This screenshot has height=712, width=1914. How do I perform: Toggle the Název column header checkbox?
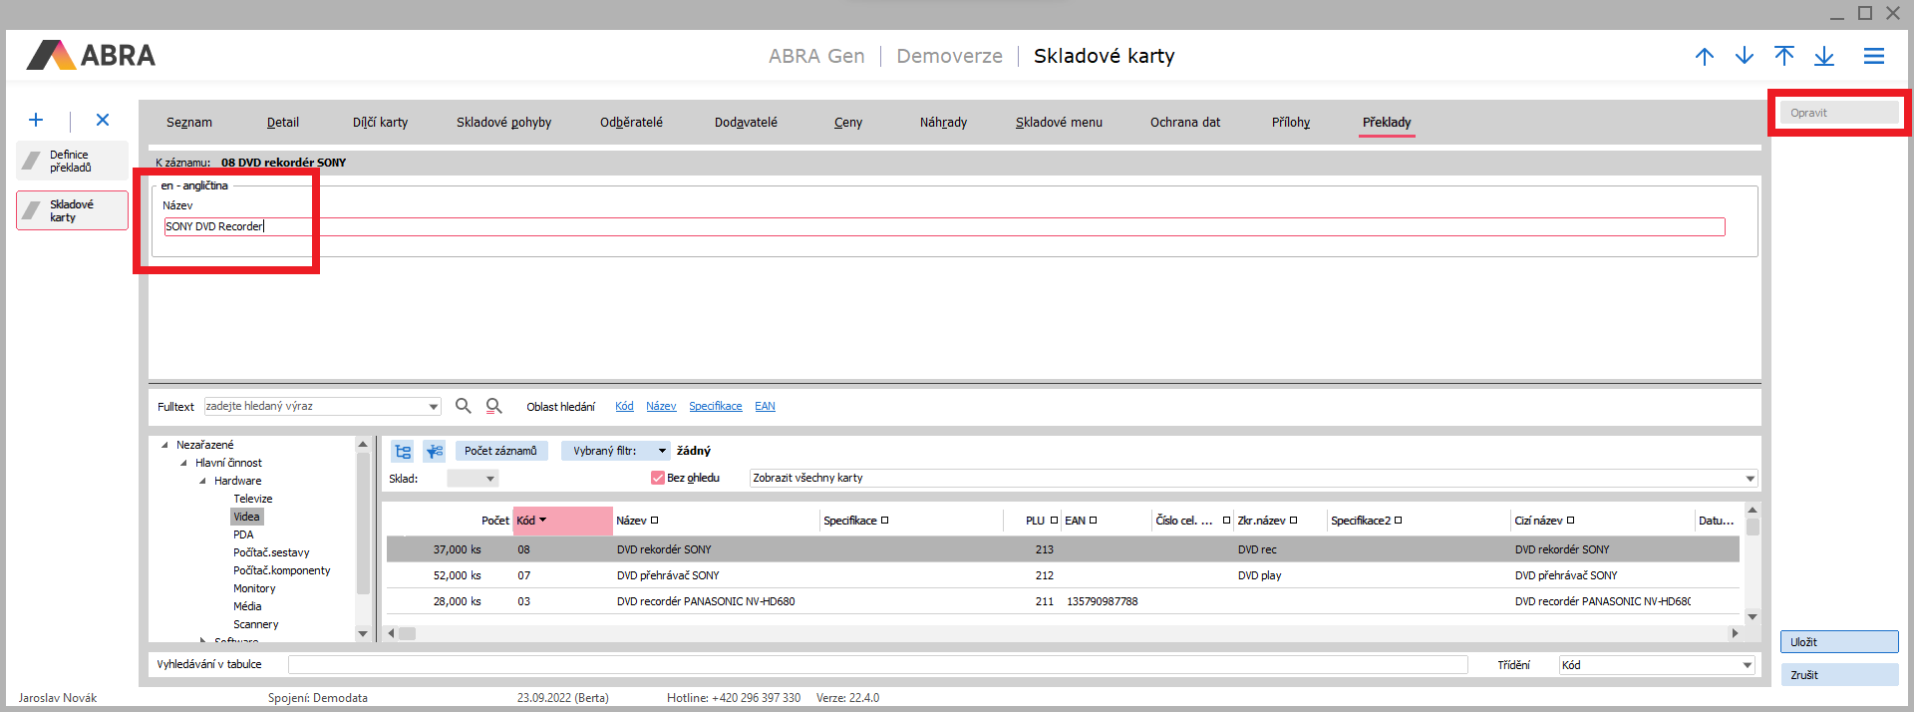point(655,521)
